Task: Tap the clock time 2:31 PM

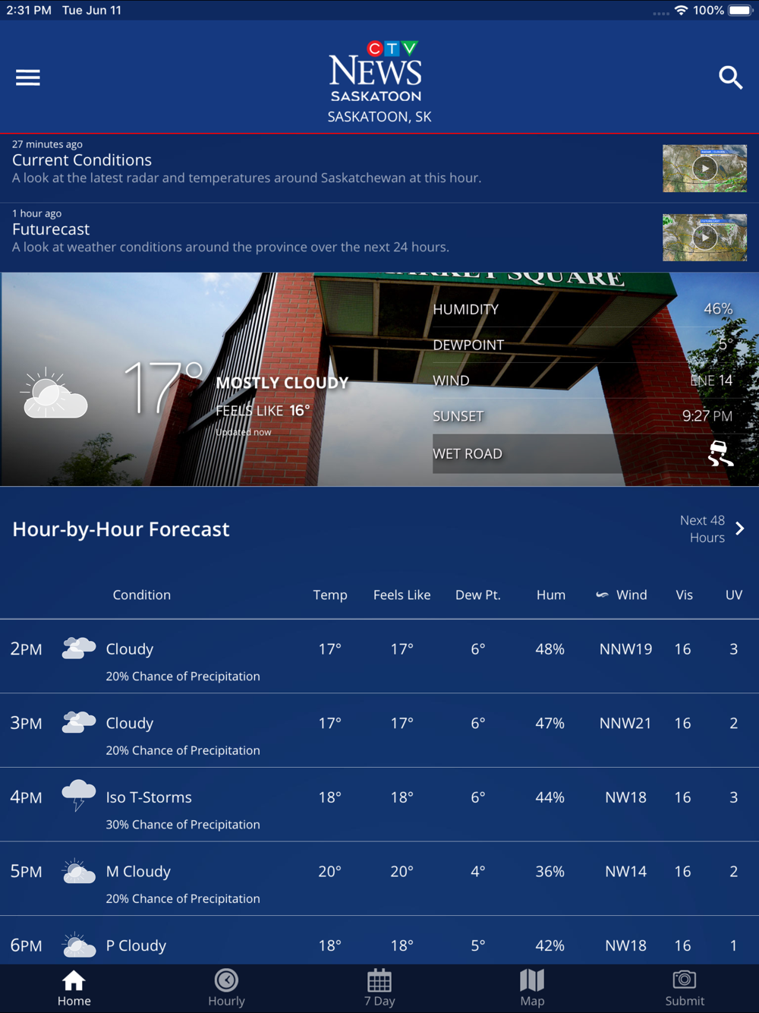Action: [29, 11]
